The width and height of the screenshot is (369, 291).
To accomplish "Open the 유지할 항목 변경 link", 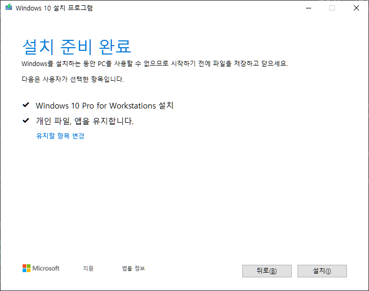I will (x=60, y=136).
